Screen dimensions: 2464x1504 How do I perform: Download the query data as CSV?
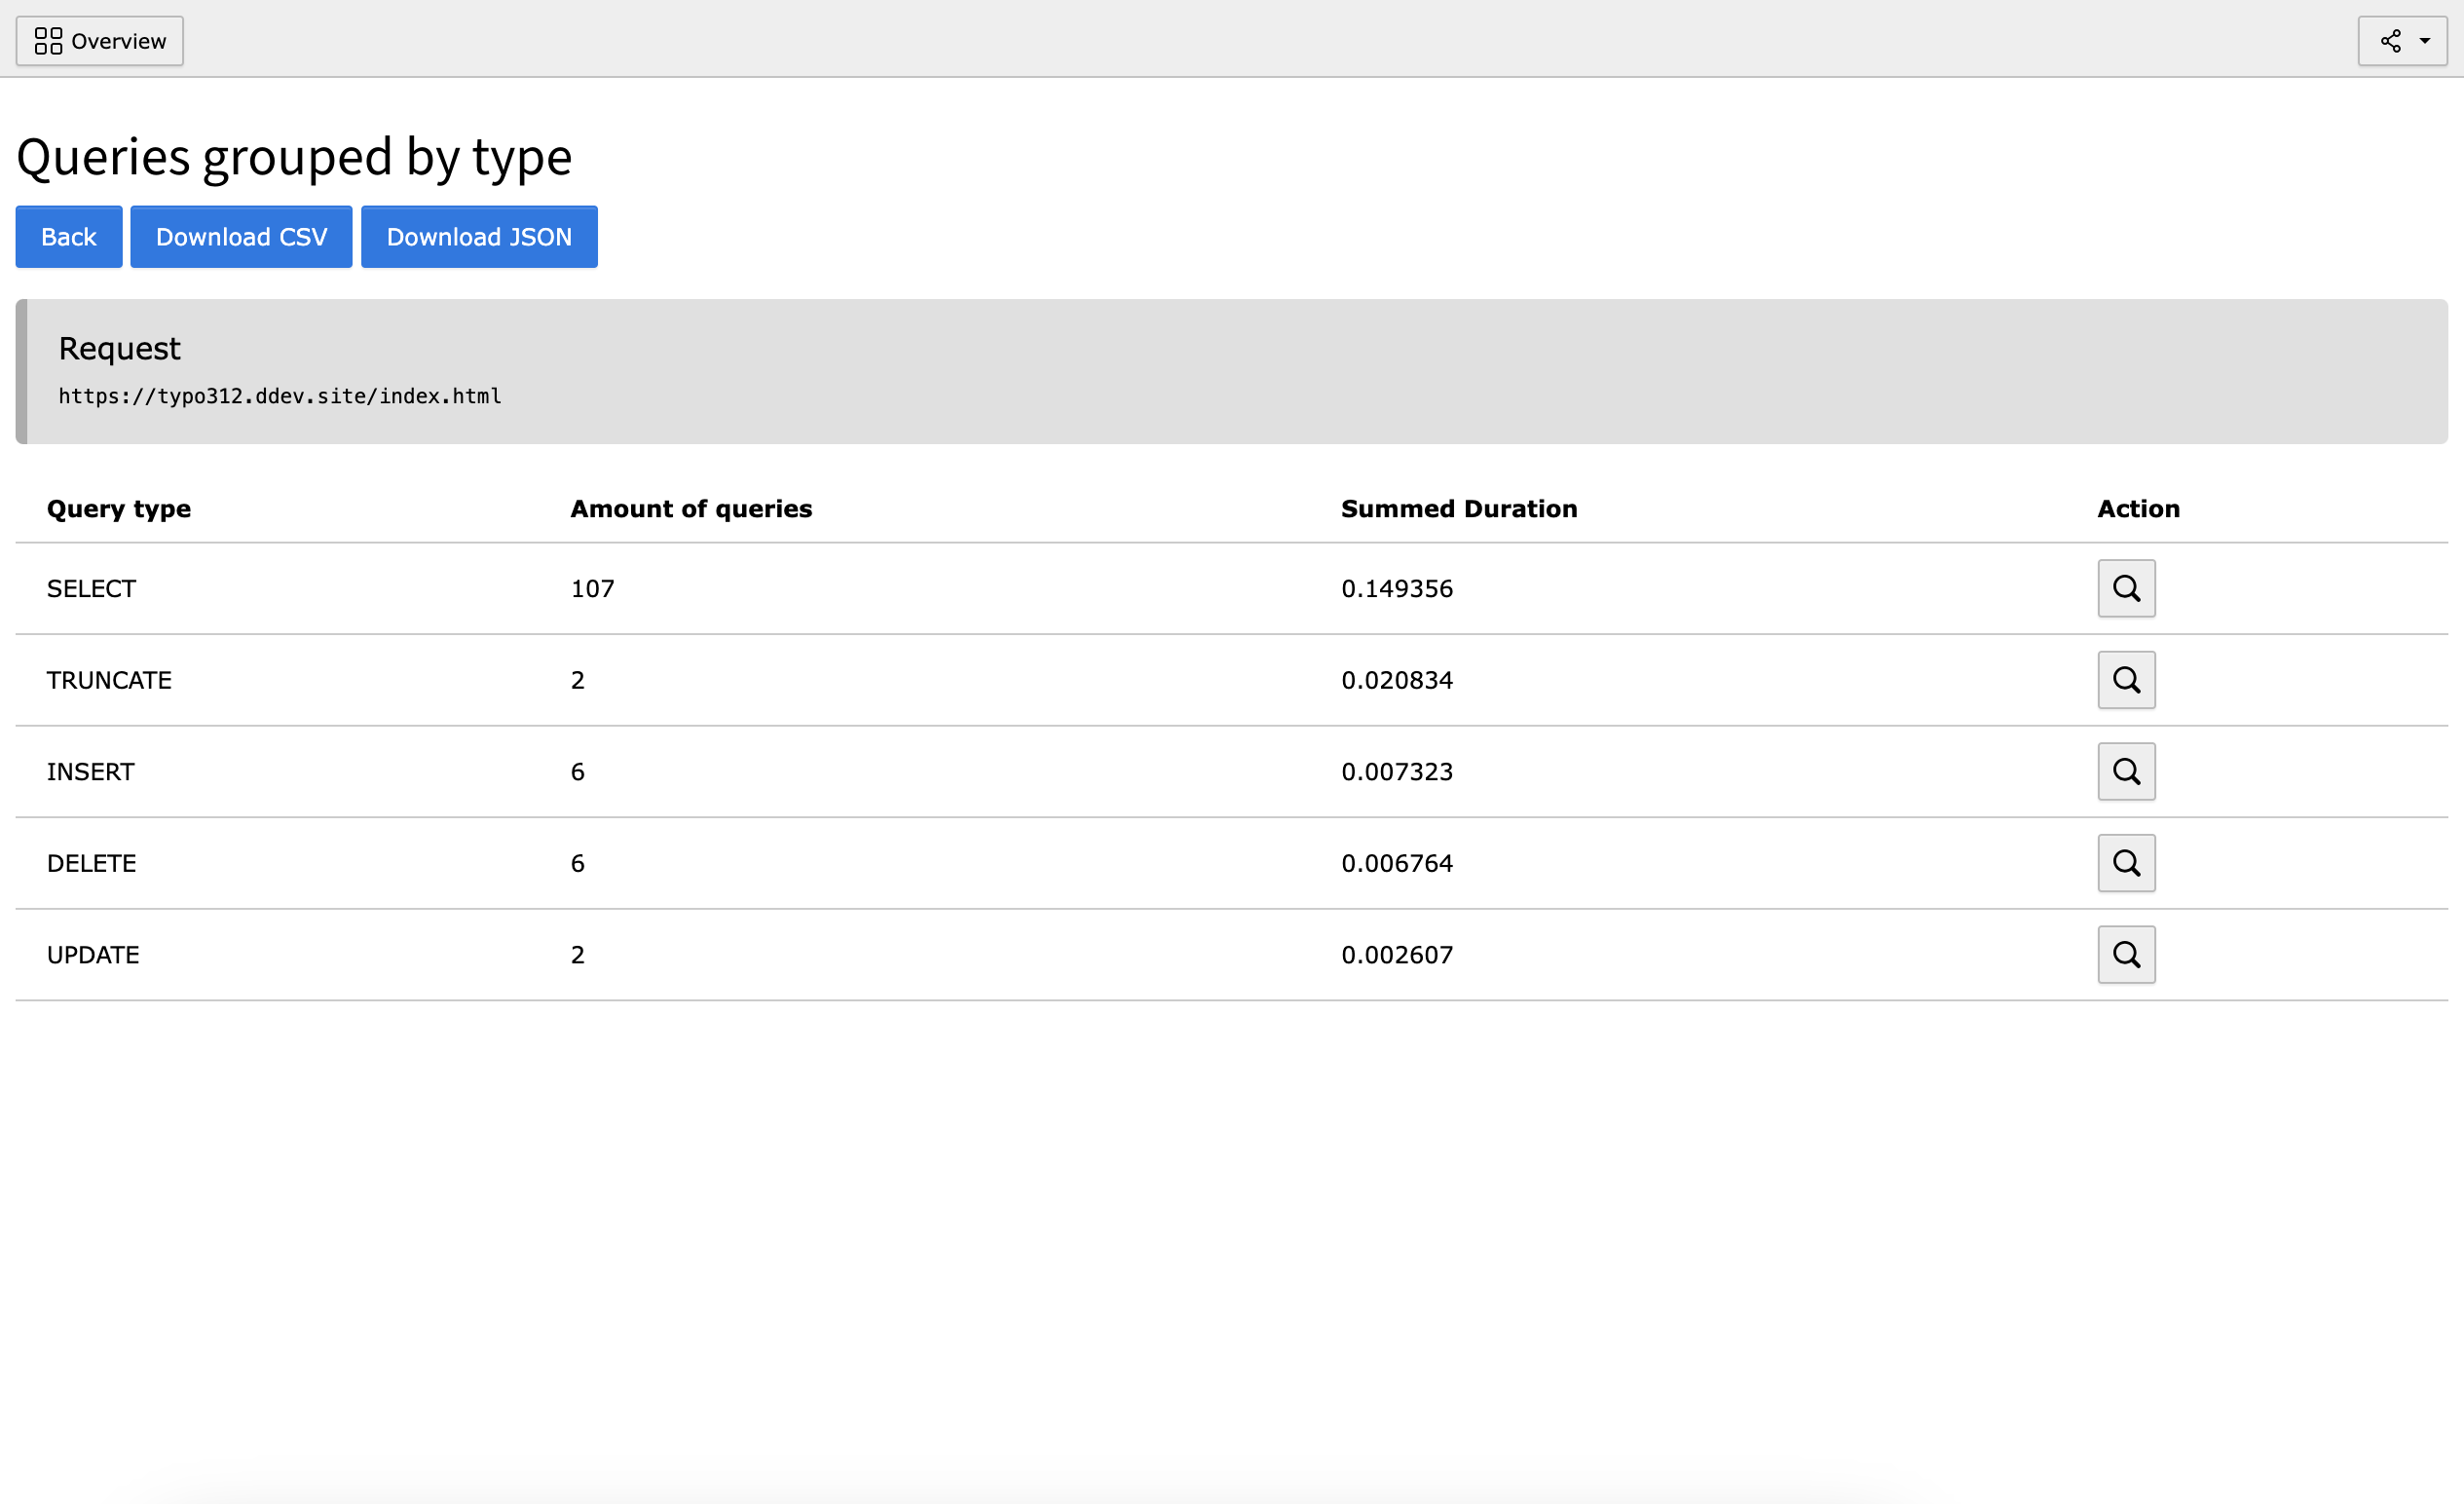point(240,236)
